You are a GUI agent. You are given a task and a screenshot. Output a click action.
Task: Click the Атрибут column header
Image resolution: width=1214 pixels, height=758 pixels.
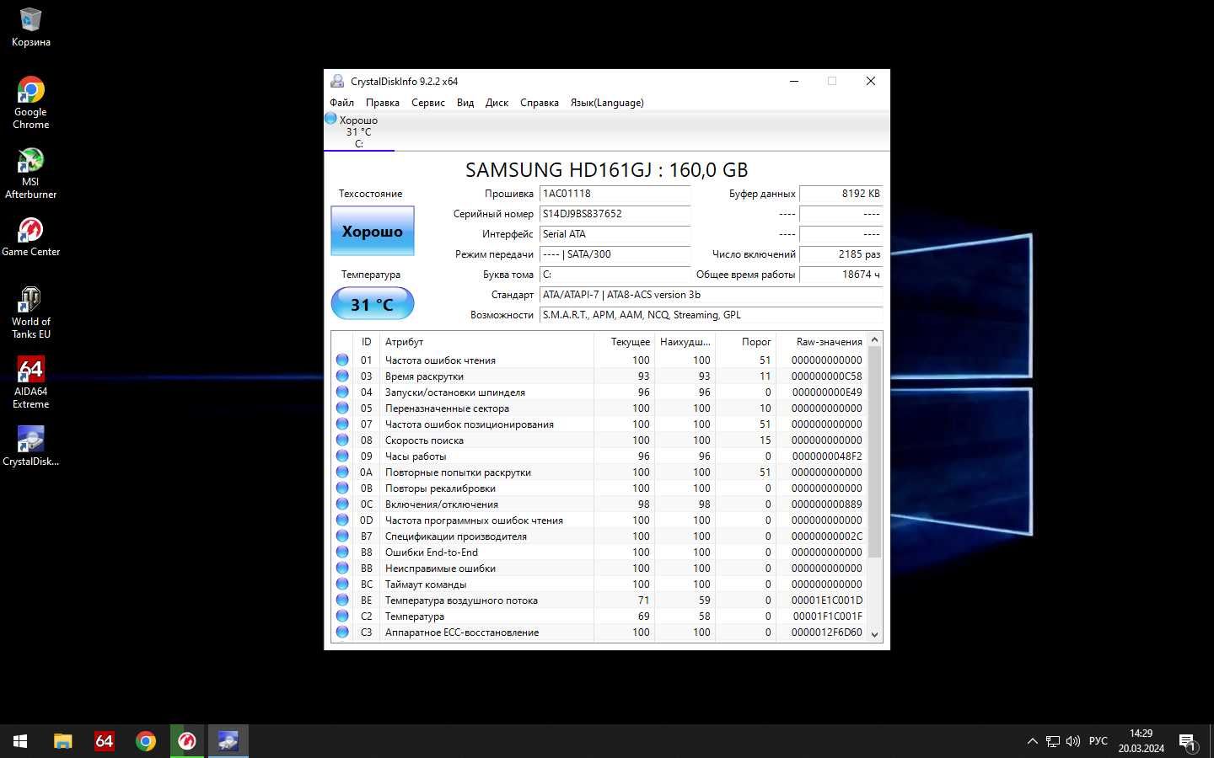pos(486,342)
